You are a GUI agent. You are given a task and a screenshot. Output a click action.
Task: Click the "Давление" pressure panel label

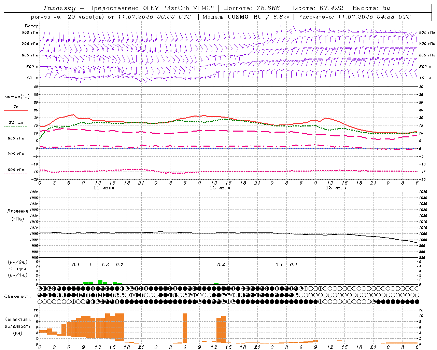(18, 211)
